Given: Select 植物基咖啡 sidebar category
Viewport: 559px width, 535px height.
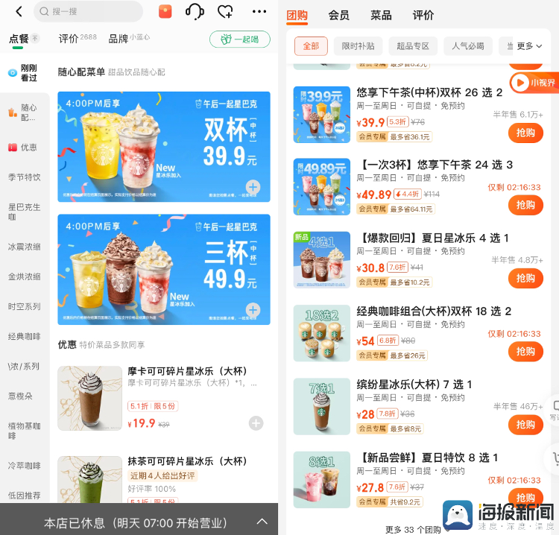Looking at the screenshot, I should pyautogui.click(x=25, y=431).
